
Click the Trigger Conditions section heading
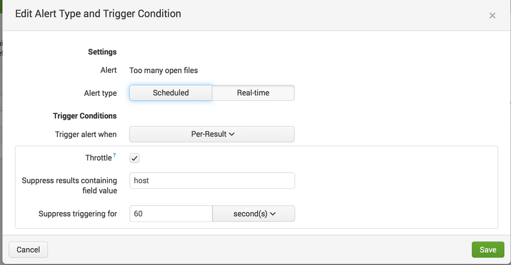click(85, 116)
